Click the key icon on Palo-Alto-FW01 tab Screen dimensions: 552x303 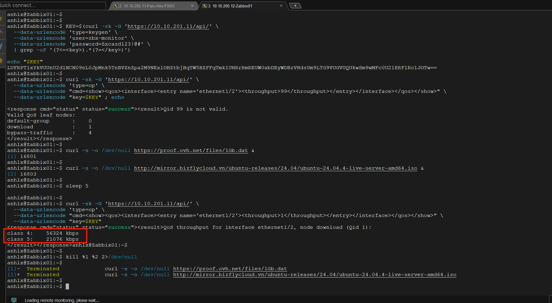116,6
